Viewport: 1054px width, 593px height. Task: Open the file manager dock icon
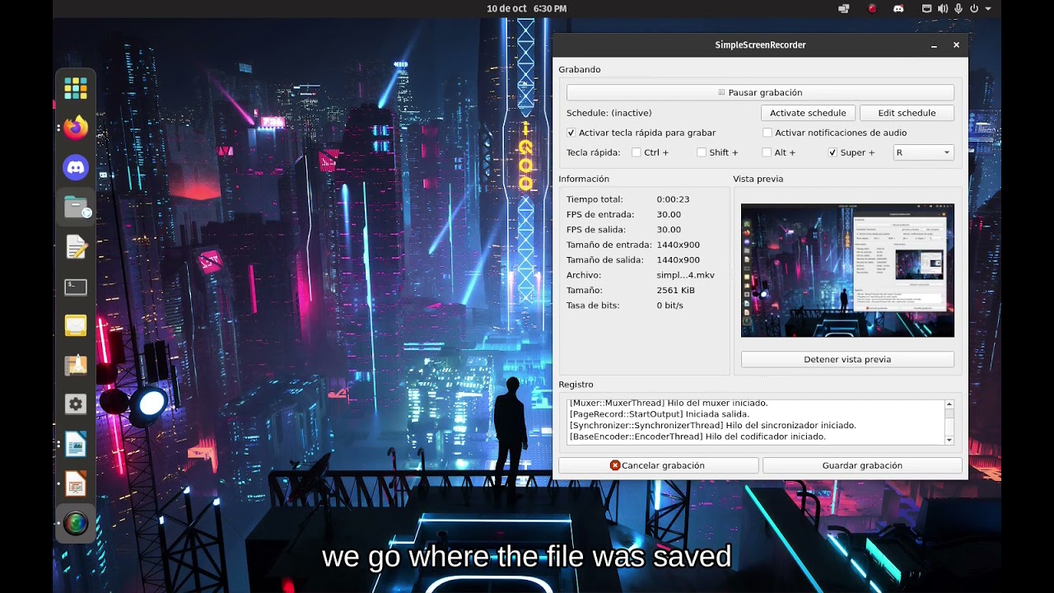(76, 208)
